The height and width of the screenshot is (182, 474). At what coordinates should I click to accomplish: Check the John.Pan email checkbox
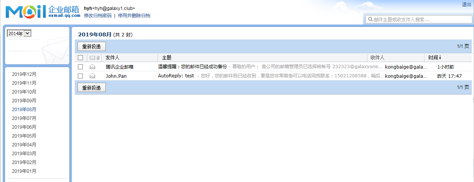point(80,76)
